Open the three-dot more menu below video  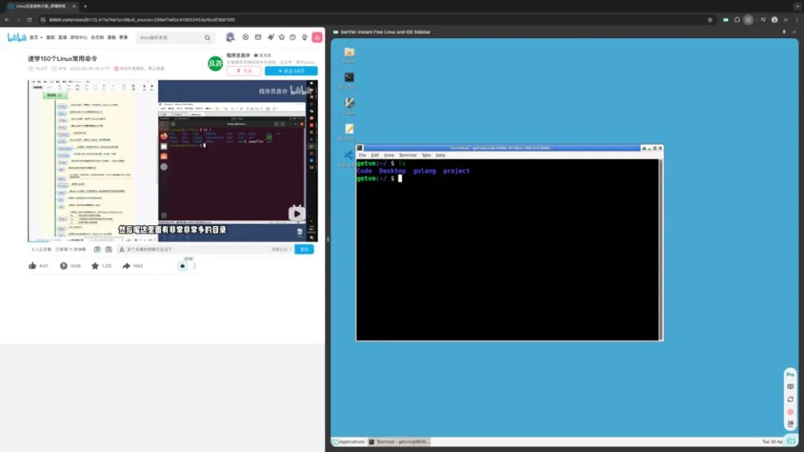click(x=194, y=265)
